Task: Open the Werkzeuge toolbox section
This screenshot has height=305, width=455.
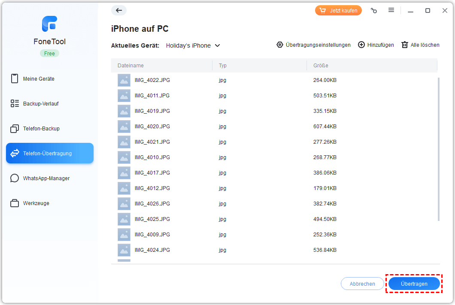Action: tap(36, 203)
